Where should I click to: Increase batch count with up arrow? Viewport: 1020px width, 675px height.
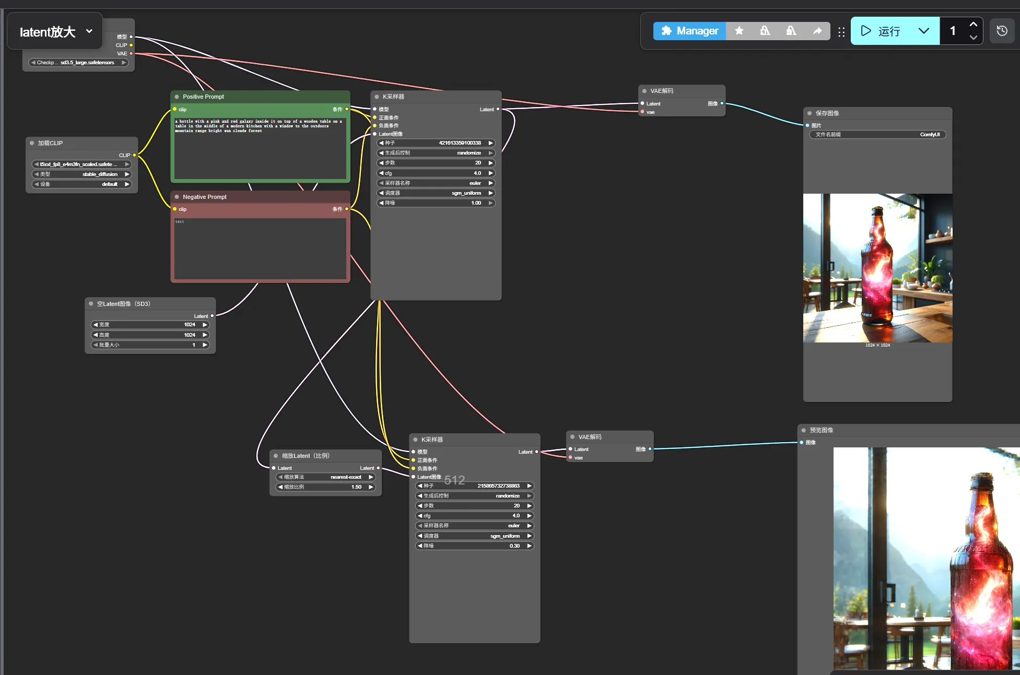pos(974,24)
